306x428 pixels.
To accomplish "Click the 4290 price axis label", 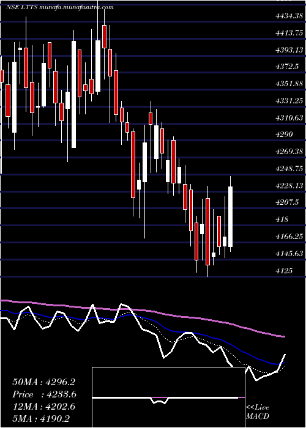I will tap(285, 135).
